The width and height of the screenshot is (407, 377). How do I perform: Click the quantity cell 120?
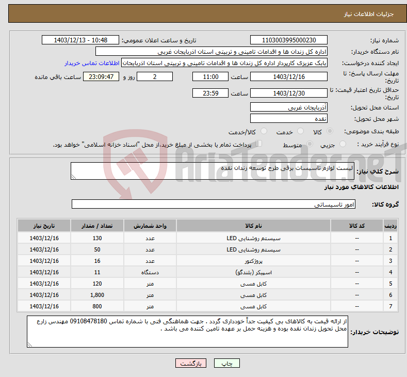[97, 284]
